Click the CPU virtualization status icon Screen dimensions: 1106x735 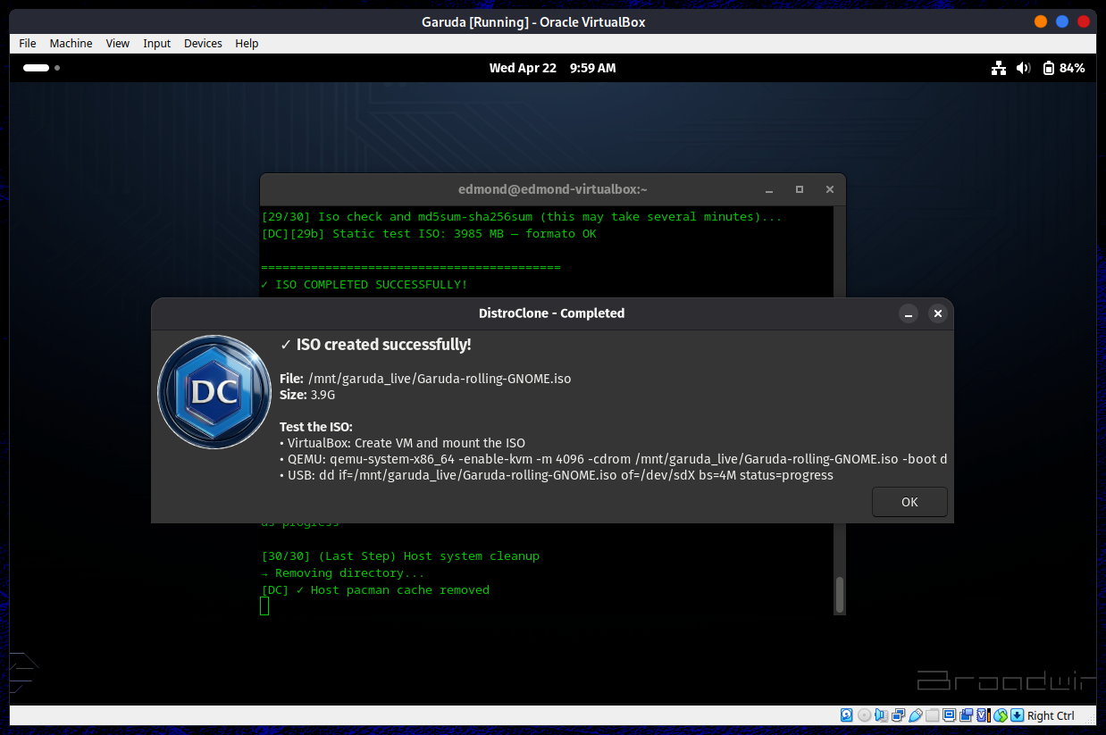[x=983, y=715]
